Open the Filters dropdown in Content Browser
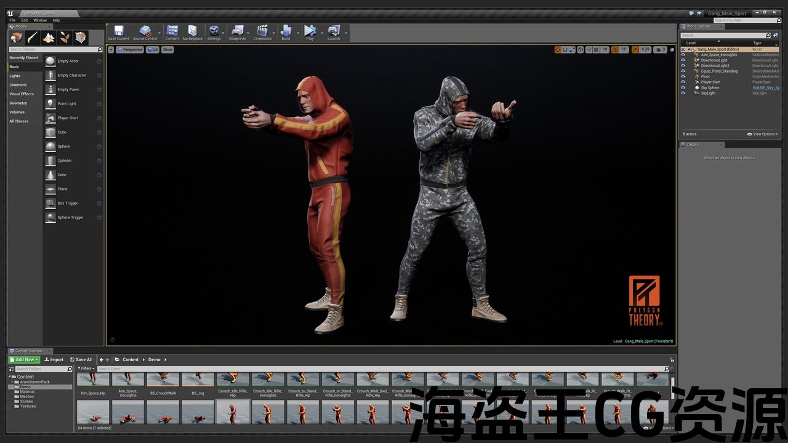788x443 pixels. tap(86, 369)
